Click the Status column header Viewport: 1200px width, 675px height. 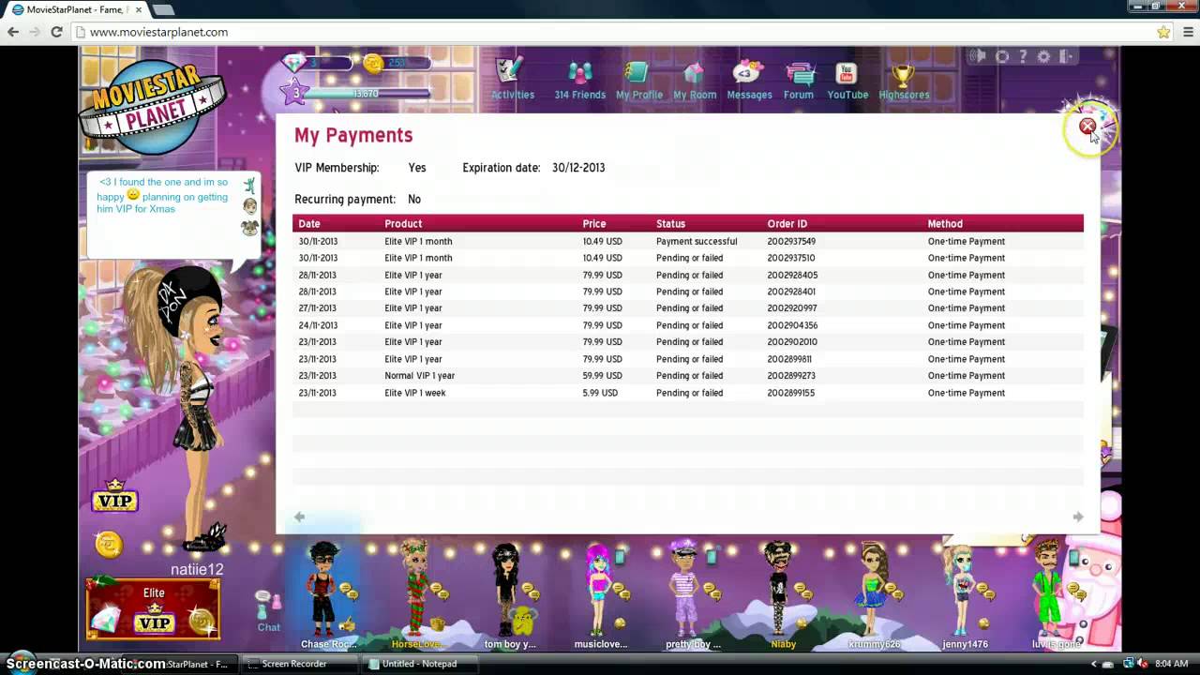pos(670,224)
